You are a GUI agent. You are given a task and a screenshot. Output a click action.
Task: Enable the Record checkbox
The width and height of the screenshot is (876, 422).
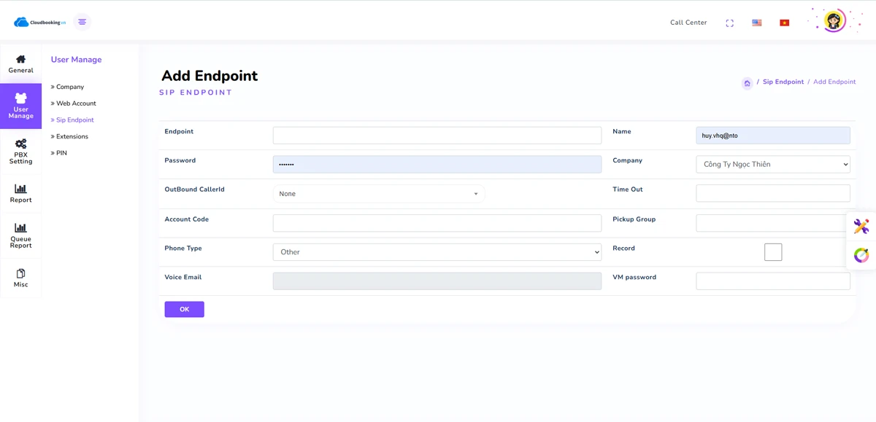point(773,252)
